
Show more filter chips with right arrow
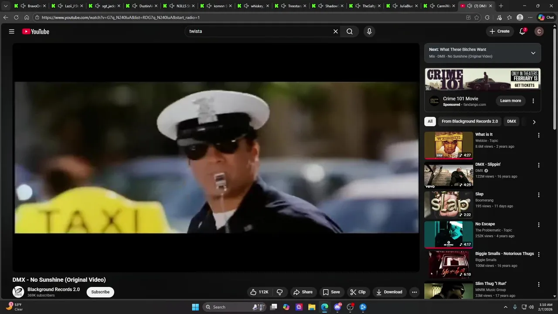534,122
